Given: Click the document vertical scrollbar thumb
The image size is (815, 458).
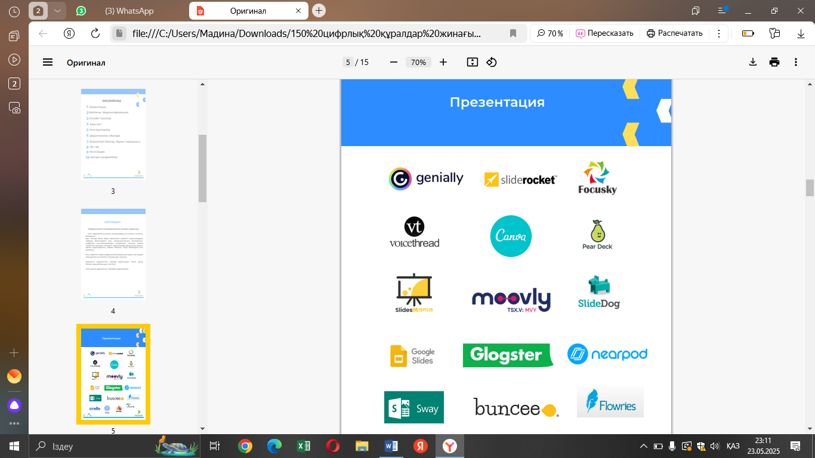Looking at the screenshot, I should click(x=810, y=188).
